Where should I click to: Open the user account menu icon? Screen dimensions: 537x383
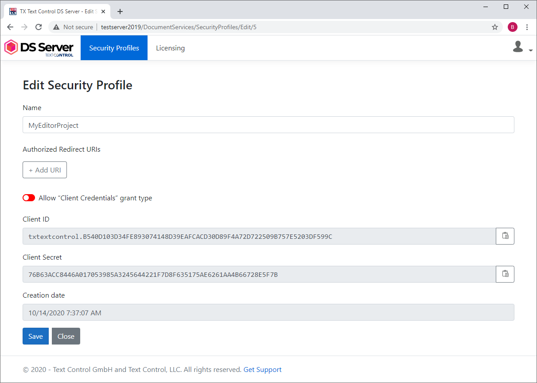518,46
